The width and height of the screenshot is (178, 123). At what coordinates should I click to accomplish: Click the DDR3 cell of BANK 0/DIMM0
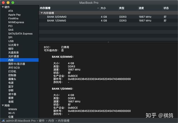tap(123, 17)
